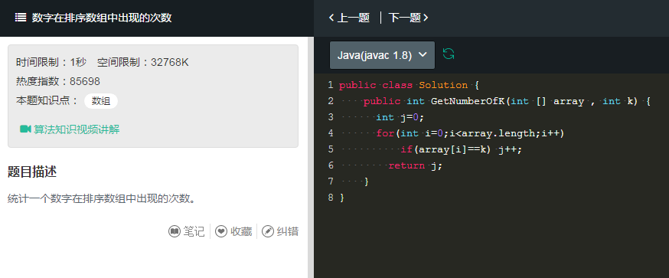The image size is (669, 278).
Task: Click the 笔记 book icon
Action: [x=174, y=231]
